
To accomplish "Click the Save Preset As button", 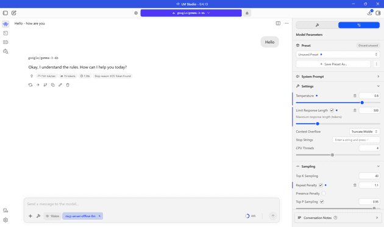I will (333, 64).
